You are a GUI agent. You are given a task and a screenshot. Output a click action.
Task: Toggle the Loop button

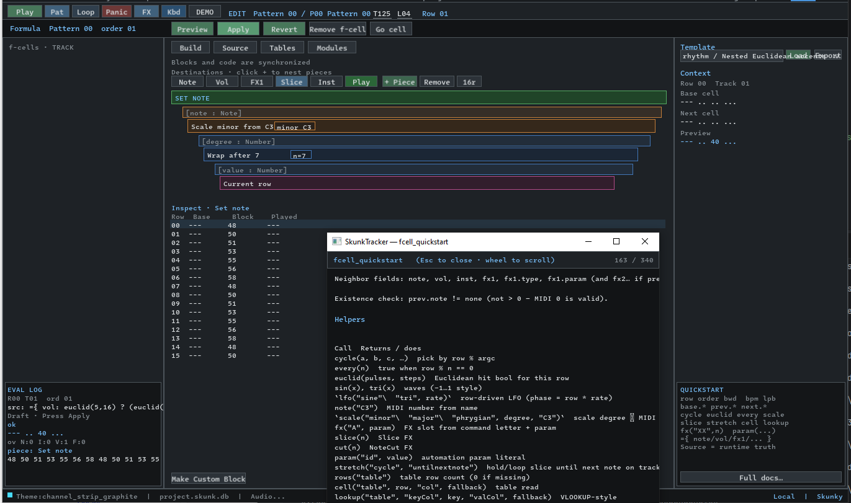tap(86, 12)
